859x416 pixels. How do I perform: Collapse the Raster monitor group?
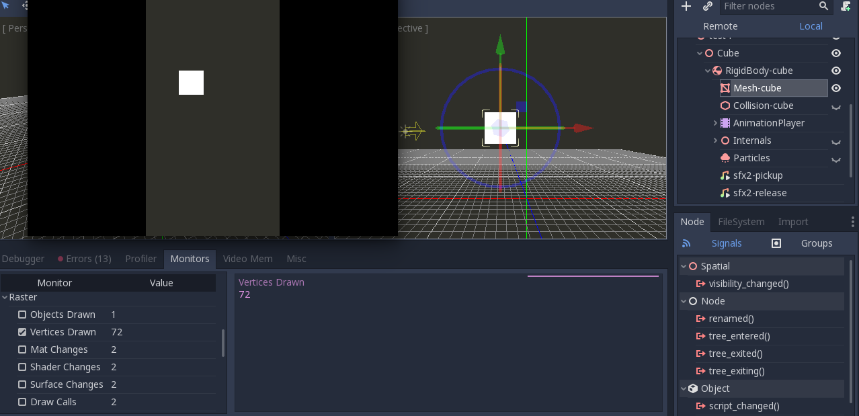(5, 297)
